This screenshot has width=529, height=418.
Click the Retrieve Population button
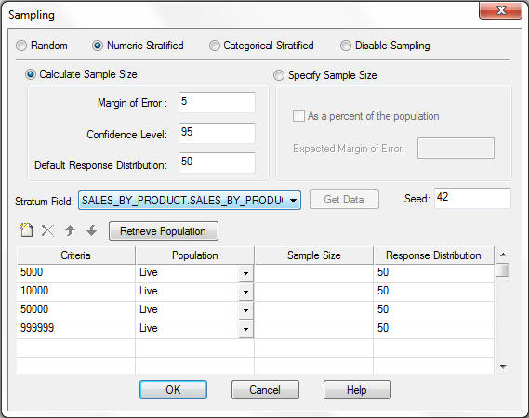(164, 231)
